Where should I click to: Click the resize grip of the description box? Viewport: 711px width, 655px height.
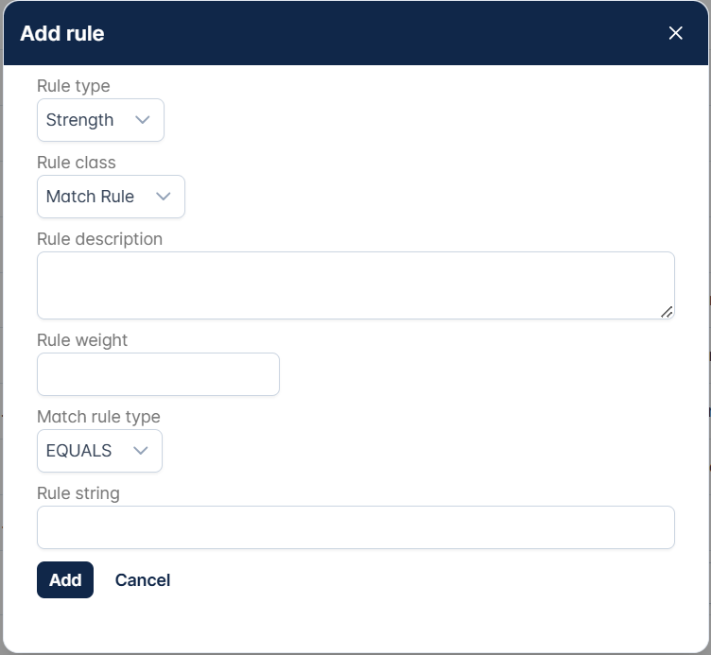668,312
